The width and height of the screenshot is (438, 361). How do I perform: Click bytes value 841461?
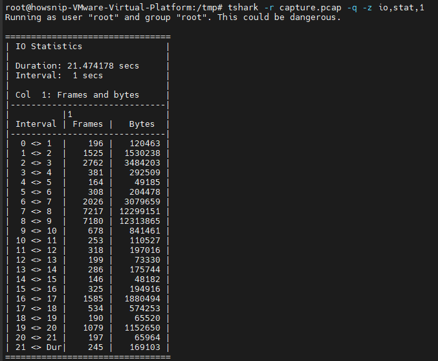coord(145,231)
